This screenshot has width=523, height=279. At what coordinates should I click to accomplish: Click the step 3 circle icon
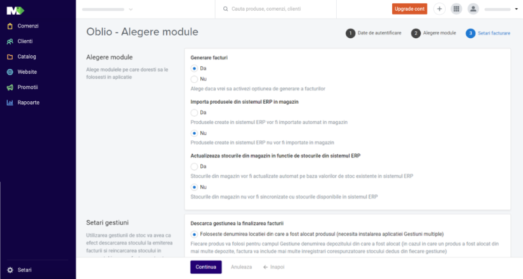470,33
